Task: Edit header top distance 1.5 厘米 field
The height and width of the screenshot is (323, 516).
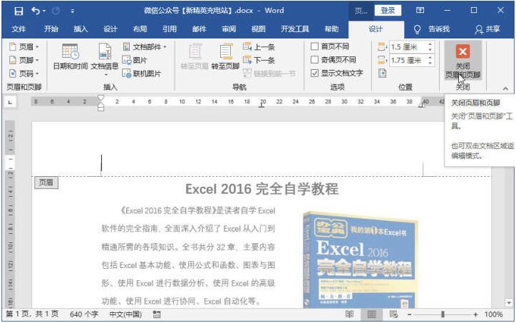Action: pyautogui.click(x=408, y=47)
